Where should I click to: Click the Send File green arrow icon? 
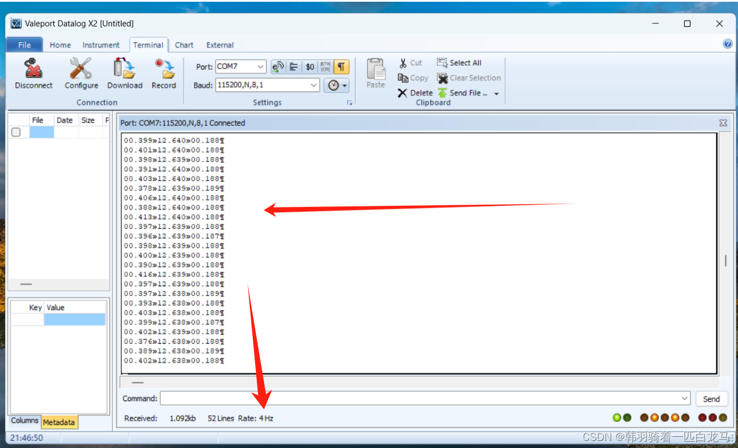442,93
